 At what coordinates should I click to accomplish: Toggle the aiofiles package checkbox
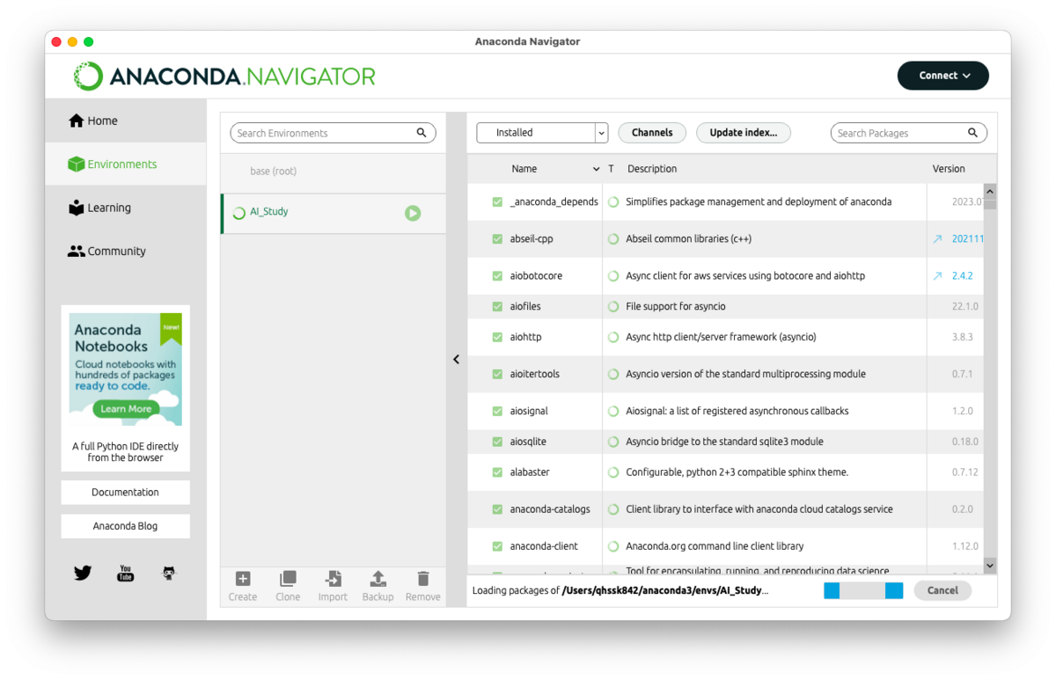[x=497, y=307]
